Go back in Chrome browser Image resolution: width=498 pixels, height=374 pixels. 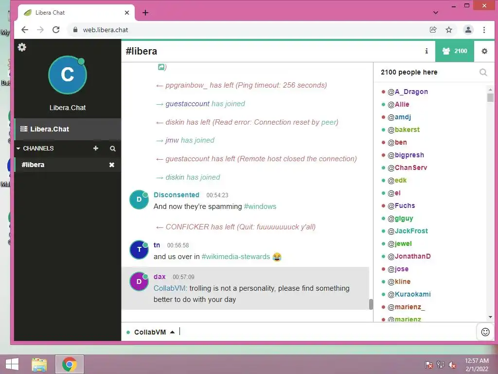[25, 30]
